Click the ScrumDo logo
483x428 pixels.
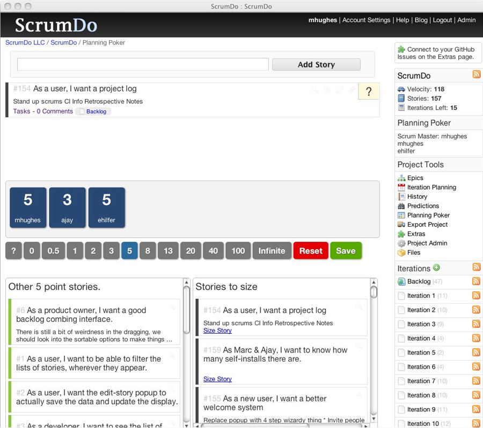point(56,25)
